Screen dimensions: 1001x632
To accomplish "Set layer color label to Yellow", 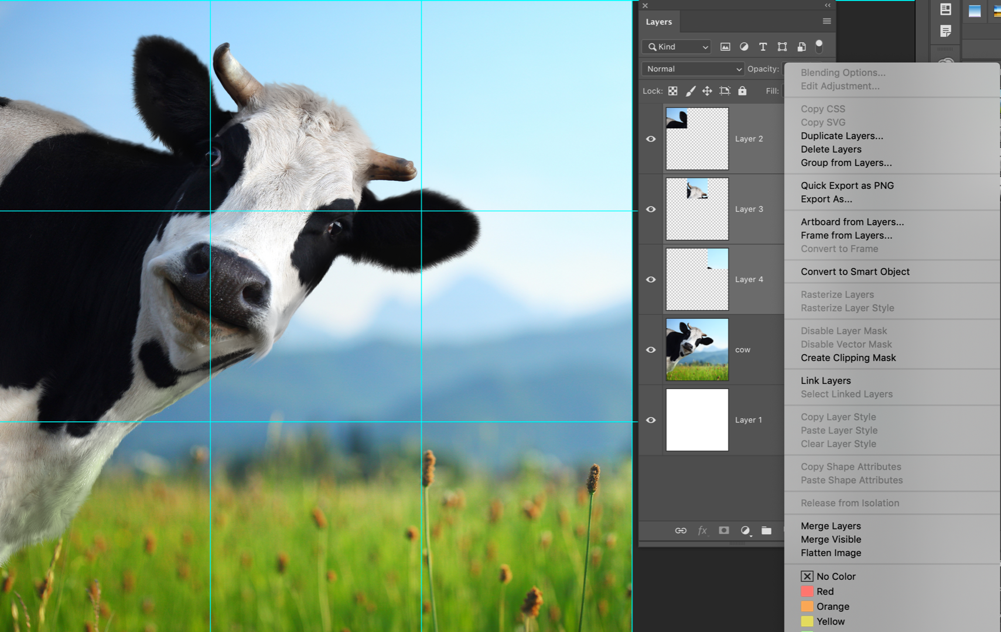I will tap(823, 621).
